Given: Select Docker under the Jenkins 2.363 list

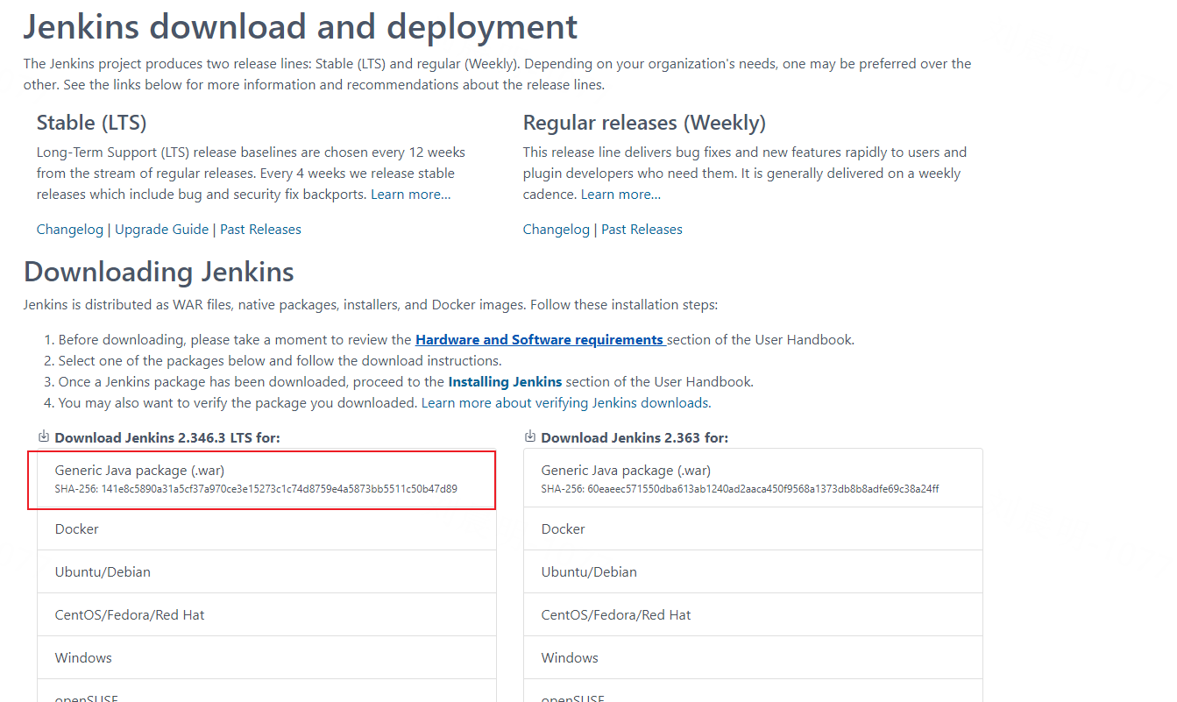Looking at the screenshot, I should point(753,529).
